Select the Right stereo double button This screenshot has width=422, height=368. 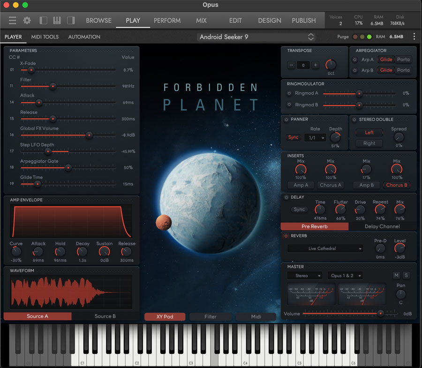[369, 143]
